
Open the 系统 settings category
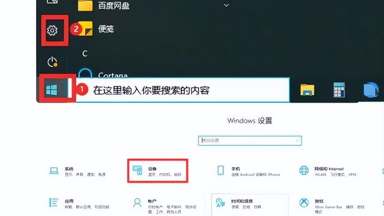coord(77,171)
